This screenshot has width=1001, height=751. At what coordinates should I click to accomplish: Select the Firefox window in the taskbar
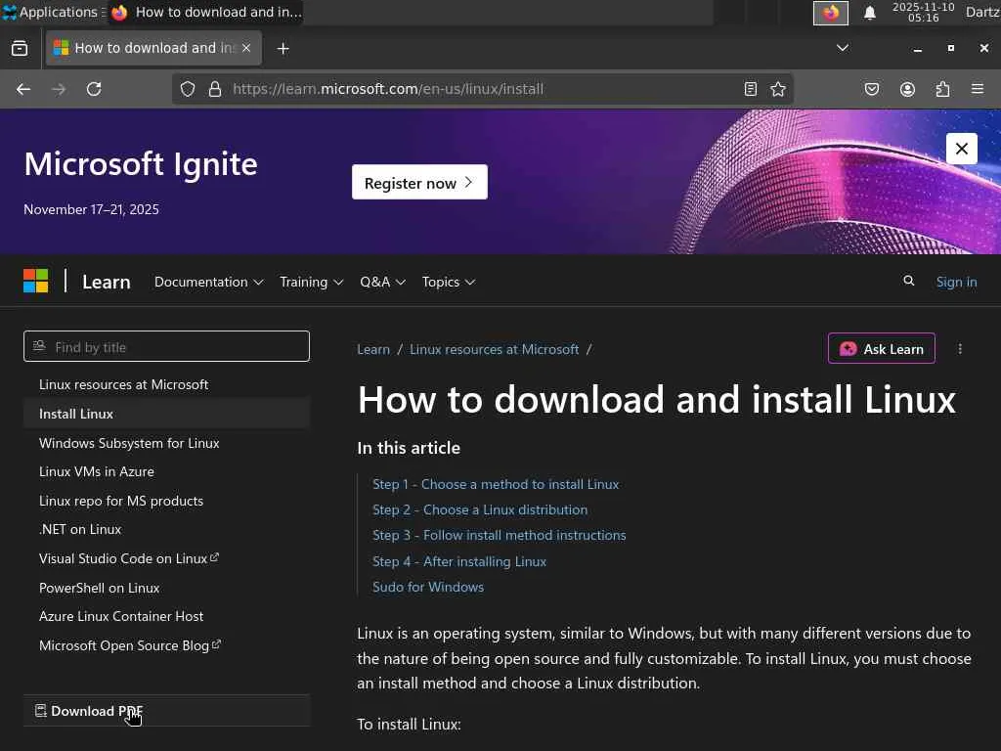tap(205, 12)
